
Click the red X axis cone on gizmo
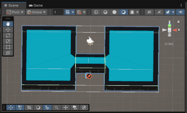point(175,30)
